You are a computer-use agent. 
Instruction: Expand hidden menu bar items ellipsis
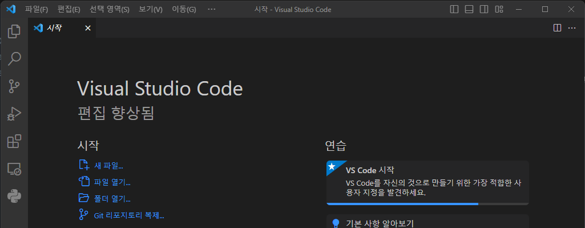click(212, 9)
